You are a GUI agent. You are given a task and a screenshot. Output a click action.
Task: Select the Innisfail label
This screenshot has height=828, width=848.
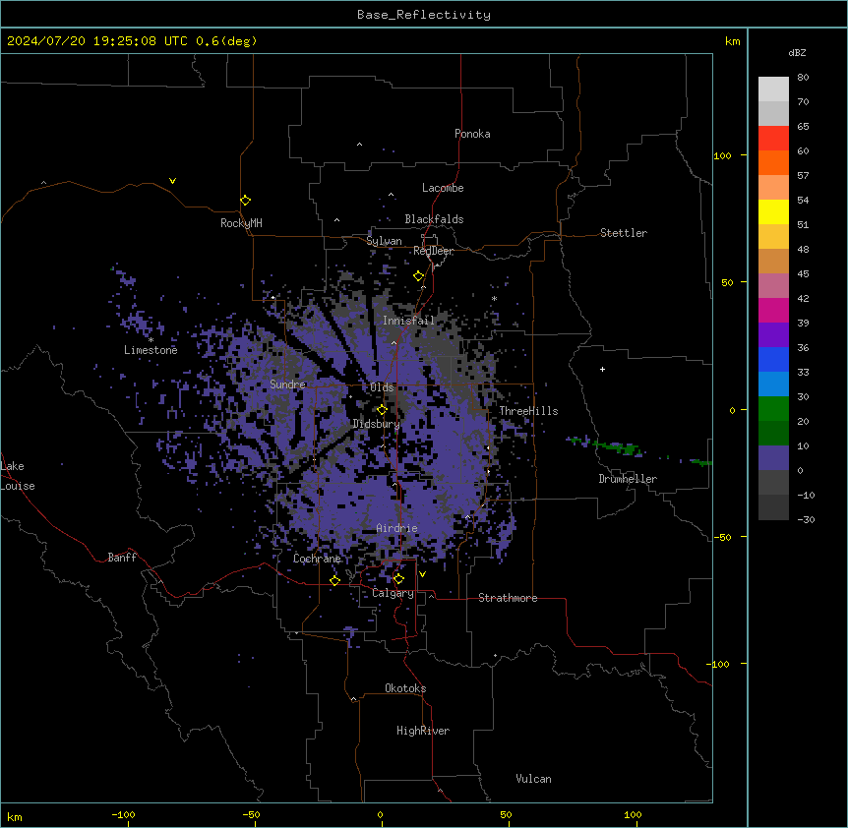(x=408, y=321)
